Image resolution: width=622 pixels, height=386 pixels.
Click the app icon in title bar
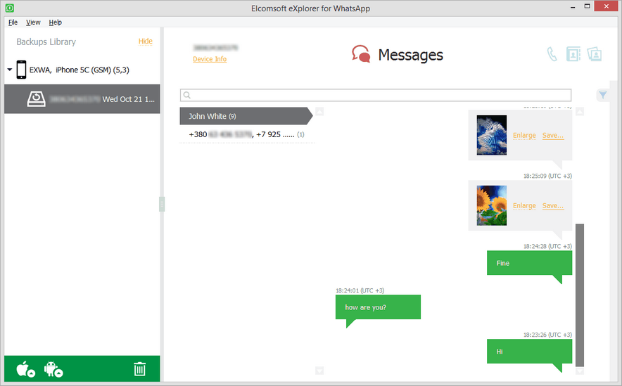[10, 8]
